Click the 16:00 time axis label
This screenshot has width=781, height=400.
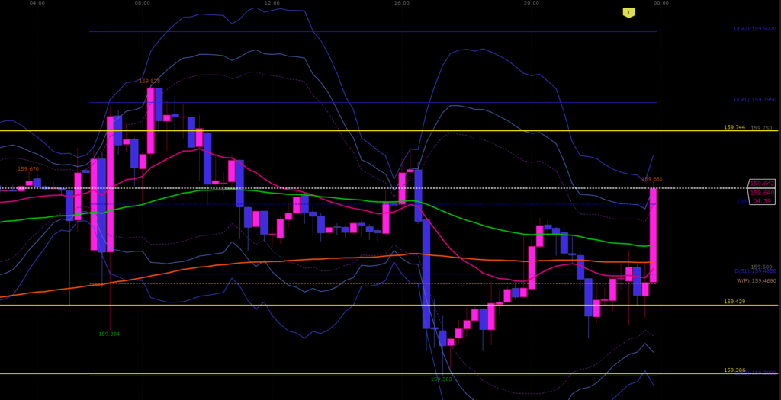tap(402, 3)
